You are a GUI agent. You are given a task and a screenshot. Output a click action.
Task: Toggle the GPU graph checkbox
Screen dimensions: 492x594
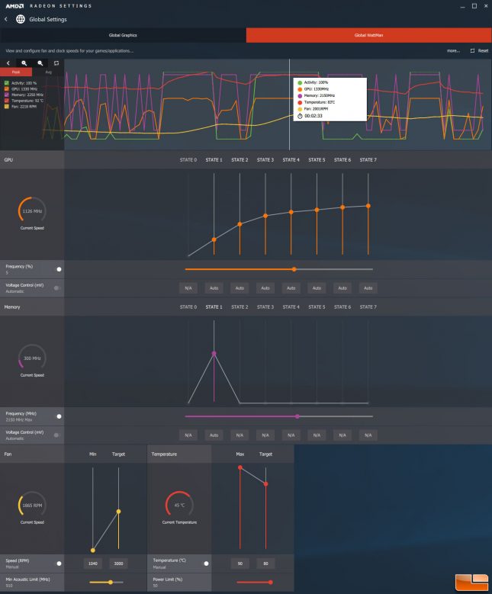[x=6, y=88]
